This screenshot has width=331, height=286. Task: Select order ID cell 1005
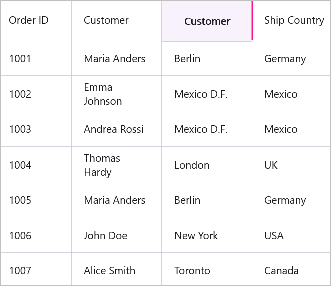[36, 200]
